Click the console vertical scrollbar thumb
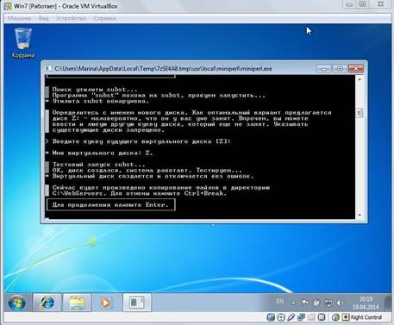Image resolution: width=394 pixels, height=325 pixels. pos(360,113)
